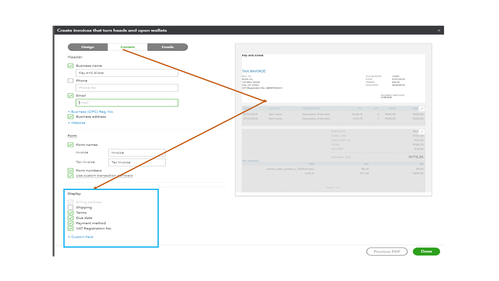This screenshot has width=499, height=281.
Task: Toggle the Payment method checkbox
Action: coord(70,223)
